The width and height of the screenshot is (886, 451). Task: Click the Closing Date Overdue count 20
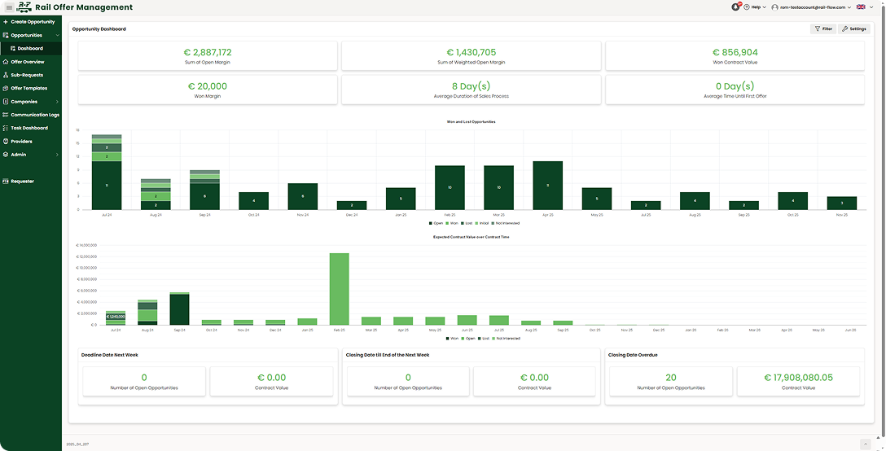pos(671,378)
